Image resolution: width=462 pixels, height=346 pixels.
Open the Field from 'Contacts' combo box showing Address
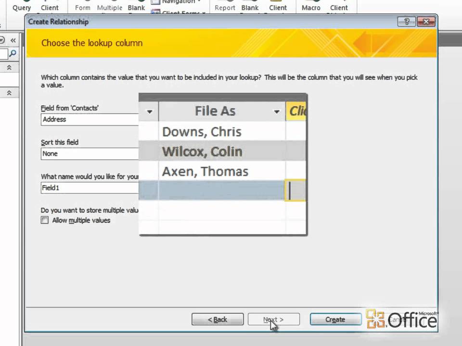[x=90, y=119]
